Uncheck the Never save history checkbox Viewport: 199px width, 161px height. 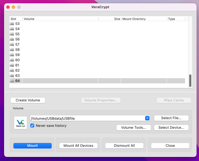click(x=32, y=126)
